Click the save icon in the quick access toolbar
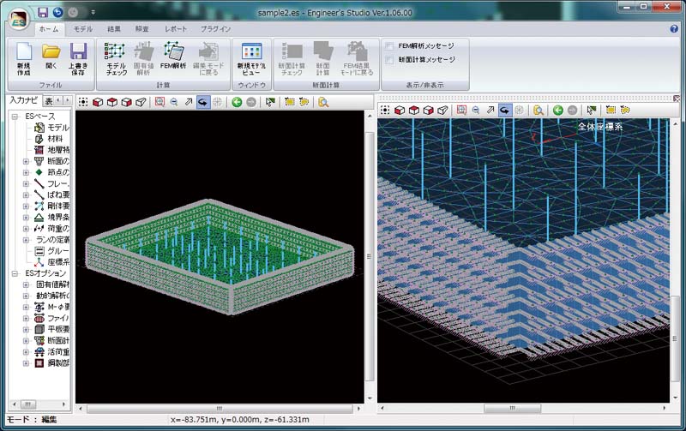The image size is (686, 431). tap(43, 12)
